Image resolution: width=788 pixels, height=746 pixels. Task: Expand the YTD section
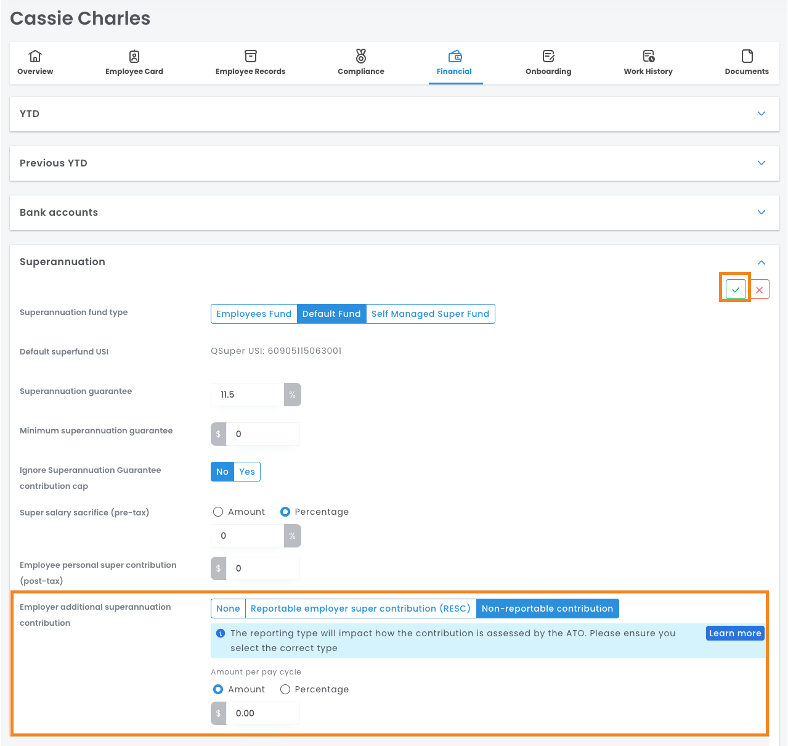click(762, 113)
